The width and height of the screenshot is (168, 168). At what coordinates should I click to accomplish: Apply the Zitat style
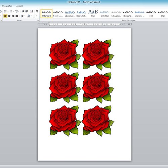[x=163, y=14]
